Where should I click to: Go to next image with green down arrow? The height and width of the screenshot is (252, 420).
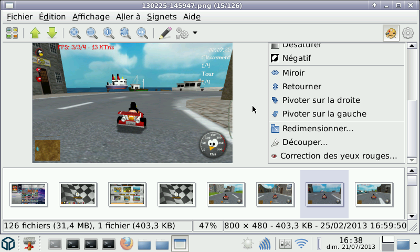coord(52,33)
